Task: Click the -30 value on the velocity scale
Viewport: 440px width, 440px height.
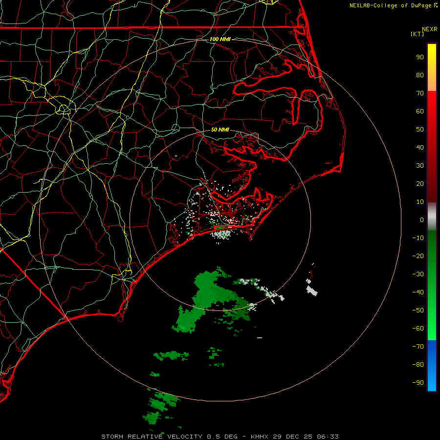Action: (418, 274)
